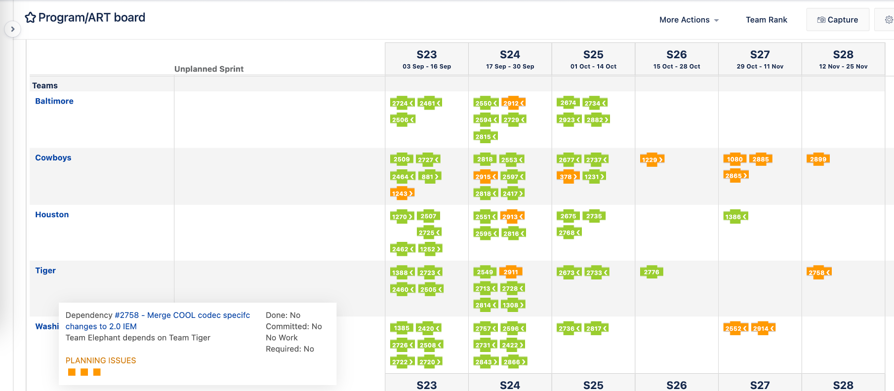The height and width of the screenshot is (391, 894).
Task: Open orange dependency card 2899 in S28
Action: coord(818,159)
